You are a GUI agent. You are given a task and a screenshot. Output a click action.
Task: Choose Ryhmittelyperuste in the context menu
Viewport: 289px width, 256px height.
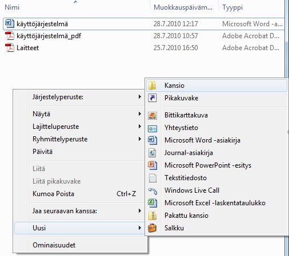coord(79,139)
